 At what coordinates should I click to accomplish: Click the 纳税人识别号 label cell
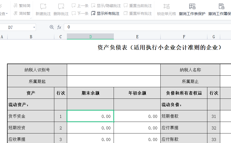(37, 70)
